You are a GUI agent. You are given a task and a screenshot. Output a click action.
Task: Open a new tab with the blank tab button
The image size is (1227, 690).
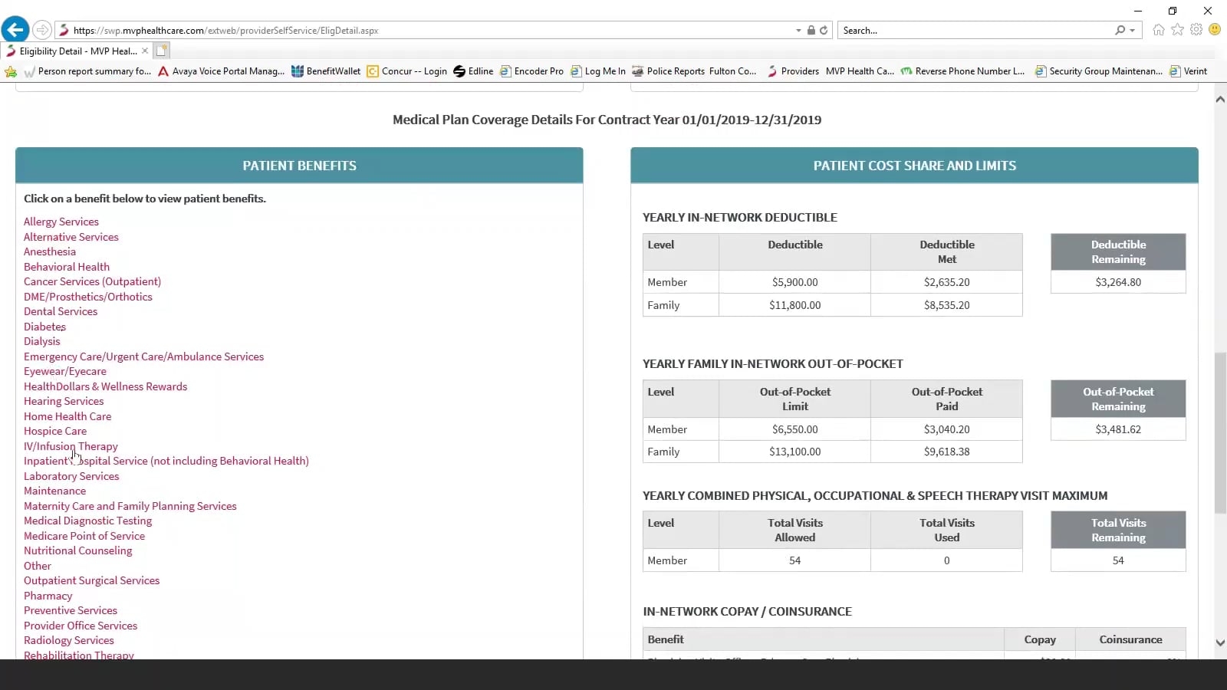(x=161, y=51)
